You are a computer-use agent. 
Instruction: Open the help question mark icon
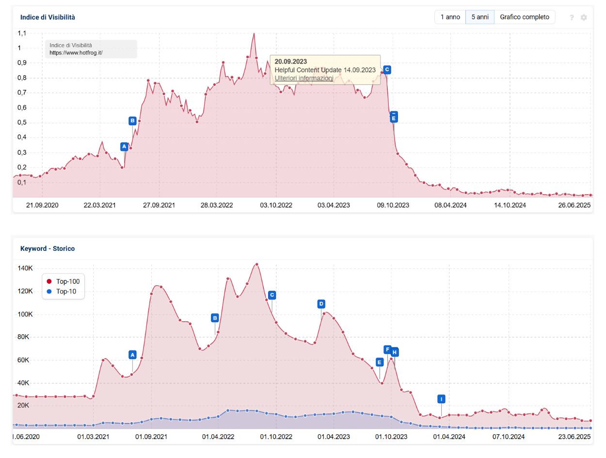[572, 17]
